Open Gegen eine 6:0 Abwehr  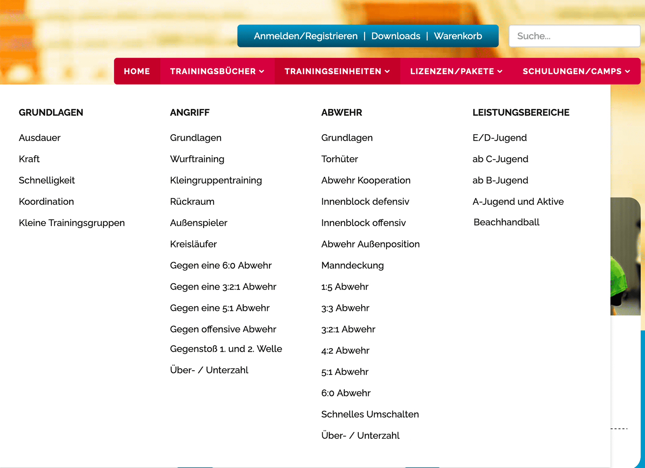pyautogui.click(x=221, y=265)
